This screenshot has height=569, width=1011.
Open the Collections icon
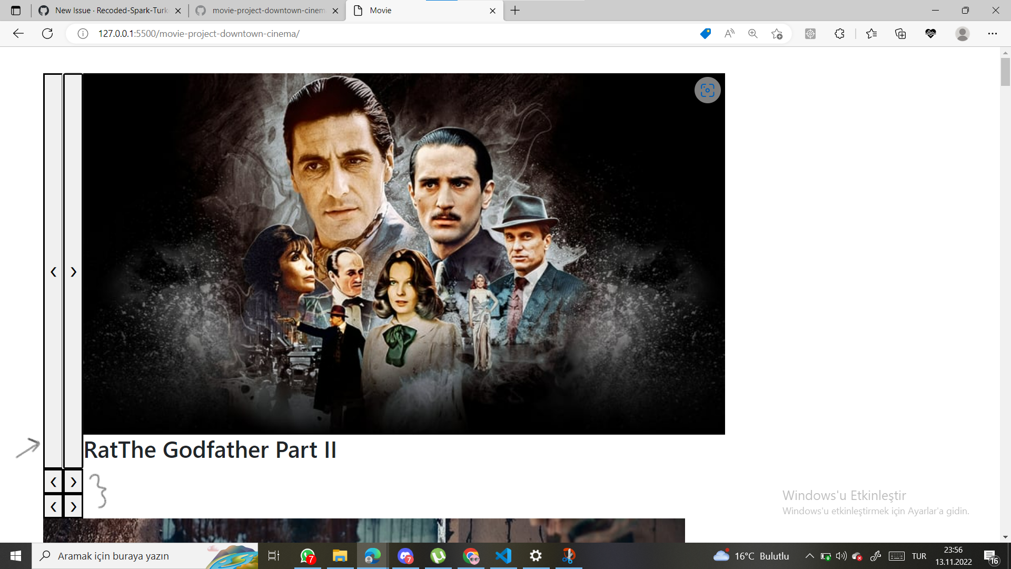click(900, 34)
